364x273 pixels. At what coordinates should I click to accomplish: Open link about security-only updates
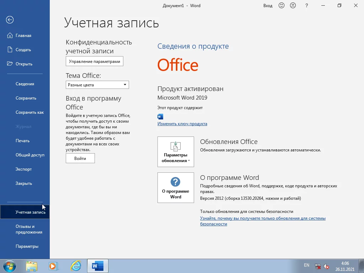(263, 221)
